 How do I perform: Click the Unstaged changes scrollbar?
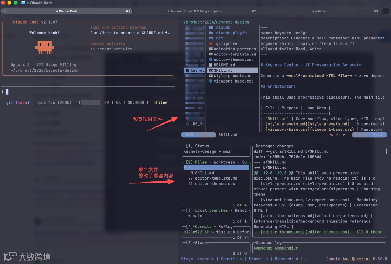[386, 151]
